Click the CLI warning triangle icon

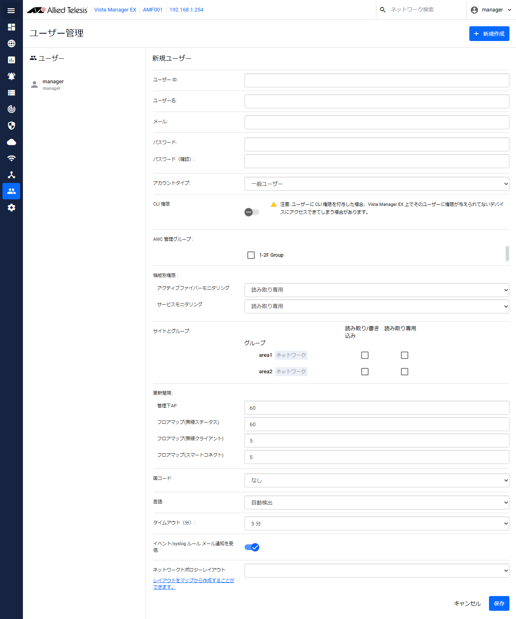point(274,204)
